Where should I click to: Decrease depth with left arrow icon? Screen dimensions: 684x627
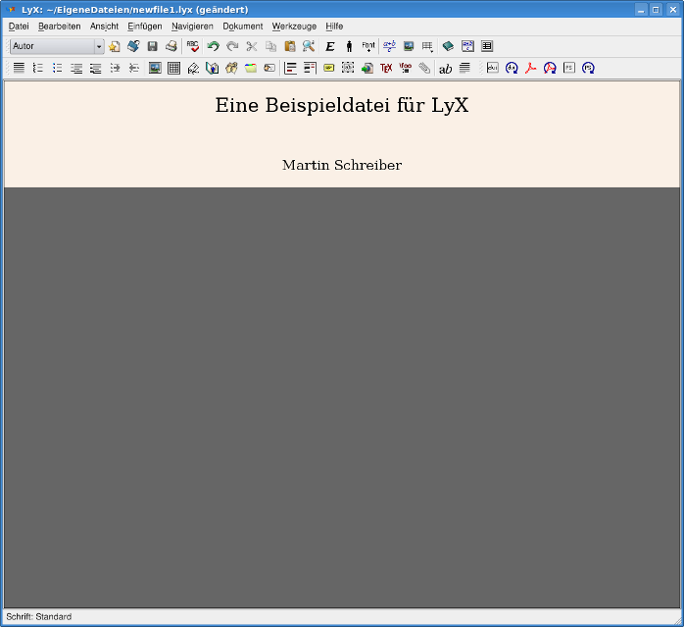click(x=134, y=68)
